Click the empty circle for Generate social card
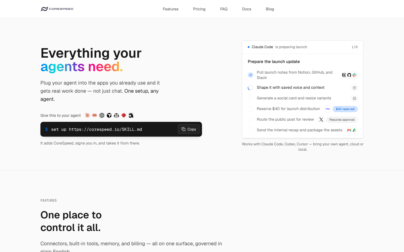The width and height of the screenshot is (404, 252). click(x=251, y=98)
